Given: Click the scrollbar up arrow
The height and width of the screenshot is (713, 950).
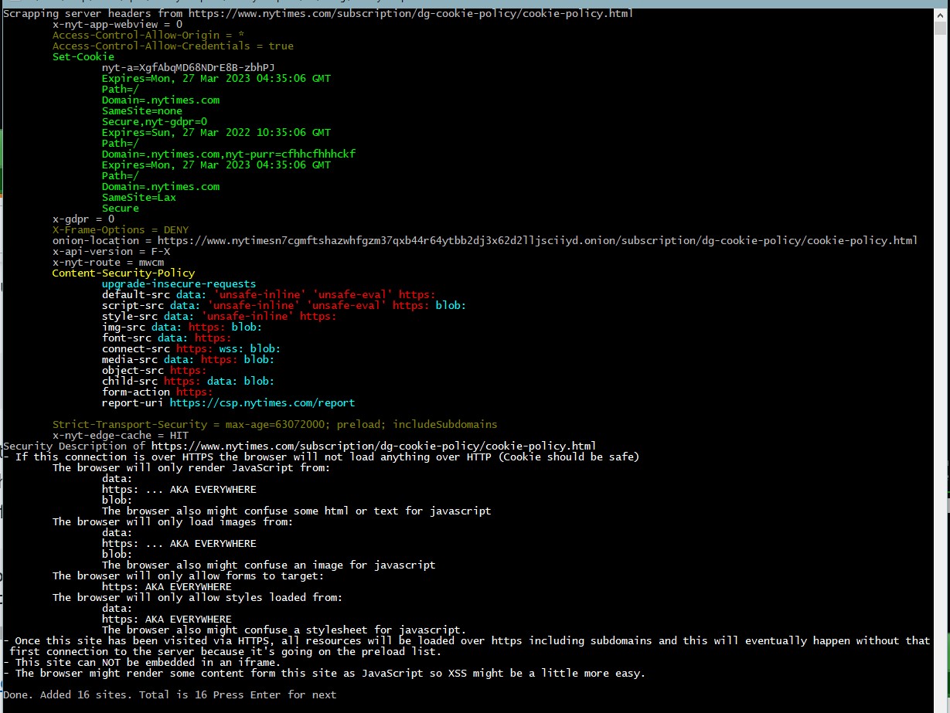Looking at the screenshot, I should (940, 15).
